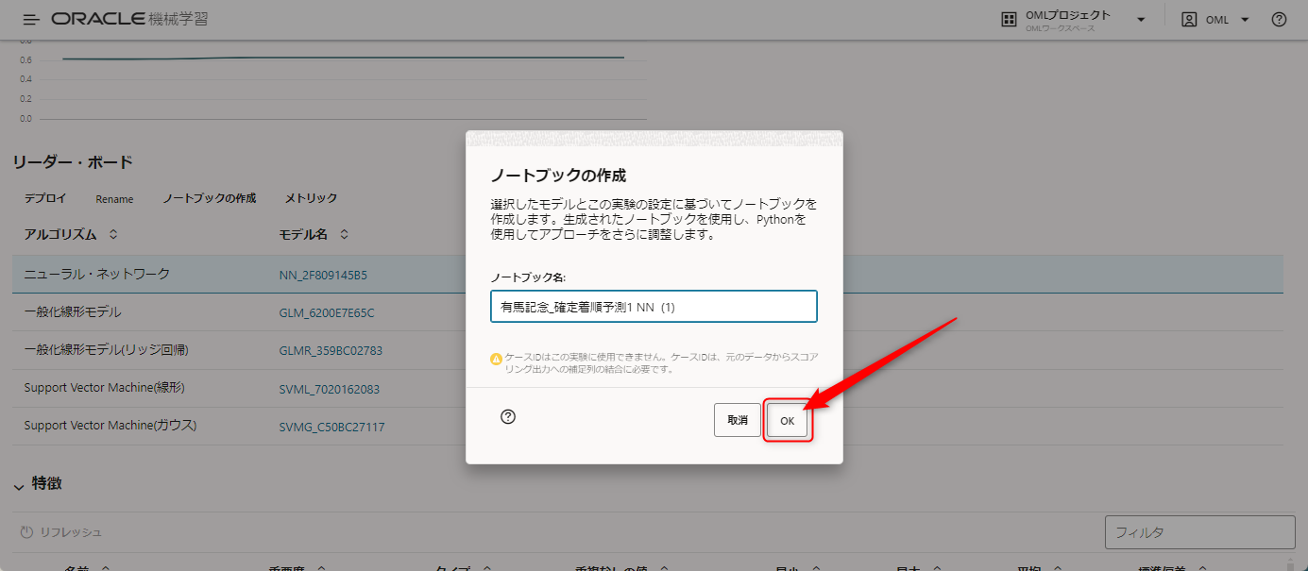Select the 一般化線形モデル row
Screen dimensions: 1308x571
point(648,312)
